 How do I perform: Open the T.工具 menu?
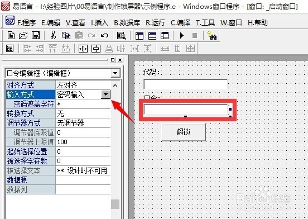[205, 23]
